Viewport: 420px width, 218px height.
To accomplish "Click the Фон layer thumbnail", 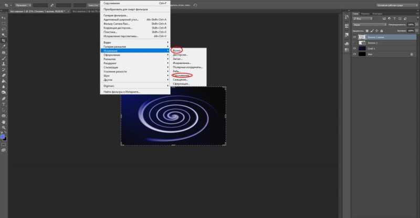I will coord(362,54).
